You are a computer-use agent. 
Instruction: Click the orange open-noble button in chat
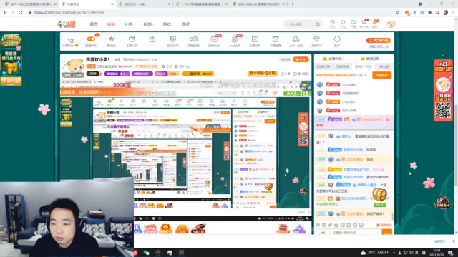[x=381, y=75]
